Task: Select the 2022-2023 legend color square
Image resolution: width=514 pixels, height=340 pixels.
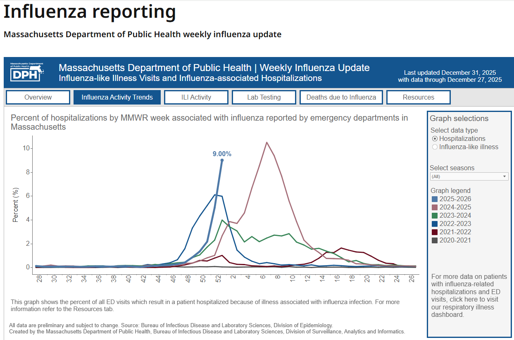Action: 434,223
